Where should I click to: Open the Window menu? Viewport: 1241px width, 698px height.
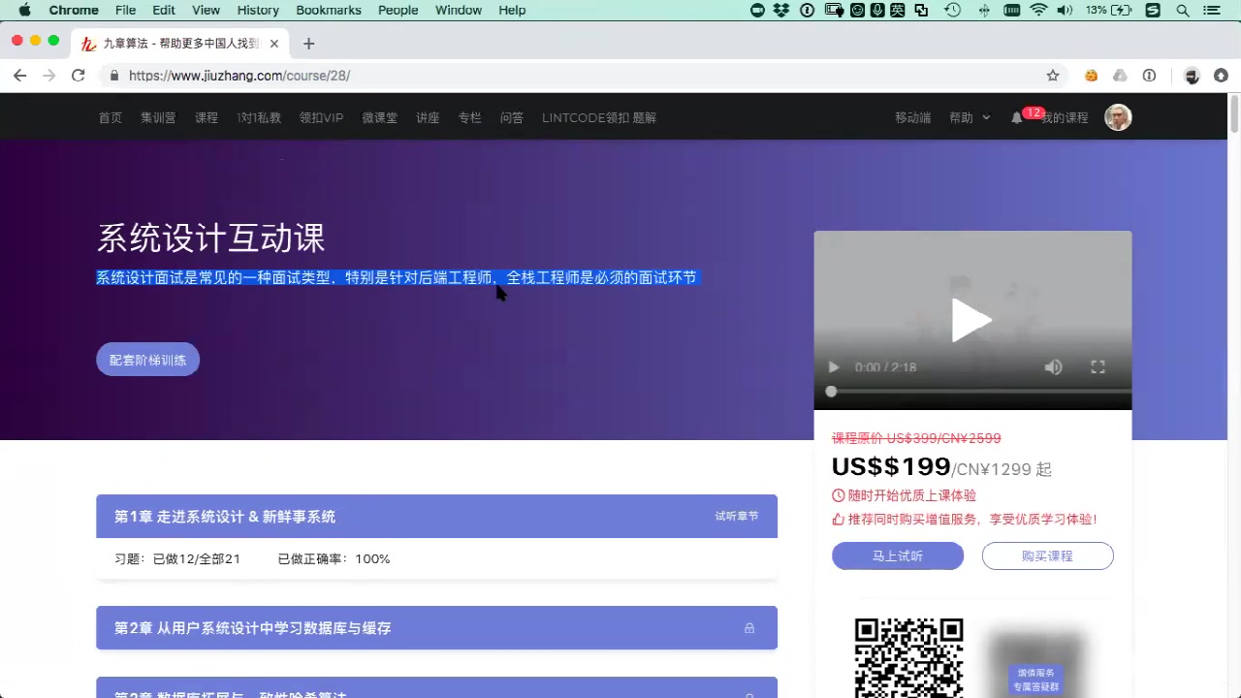click(459, 10)
